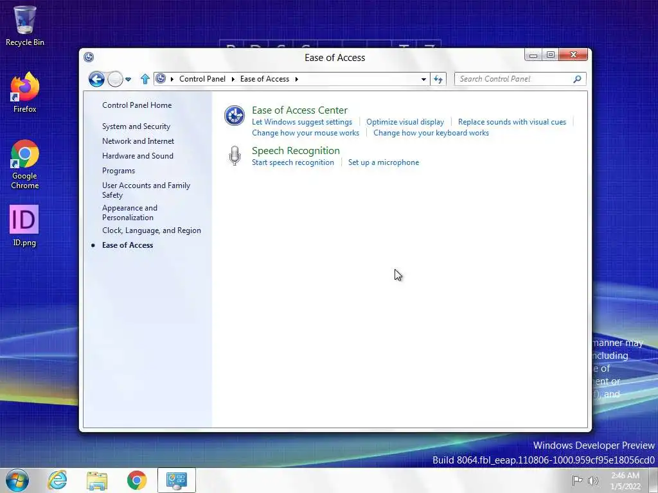Open Programs category

click(x=118, y=171)
